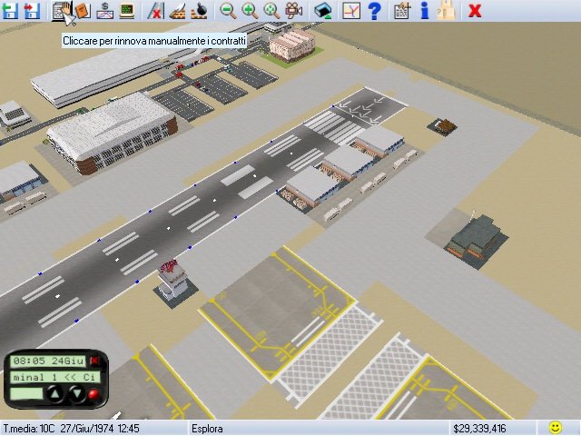Open the financial dollar chart icon
This screenshot has width=581, height=436.
click(104, 11)
